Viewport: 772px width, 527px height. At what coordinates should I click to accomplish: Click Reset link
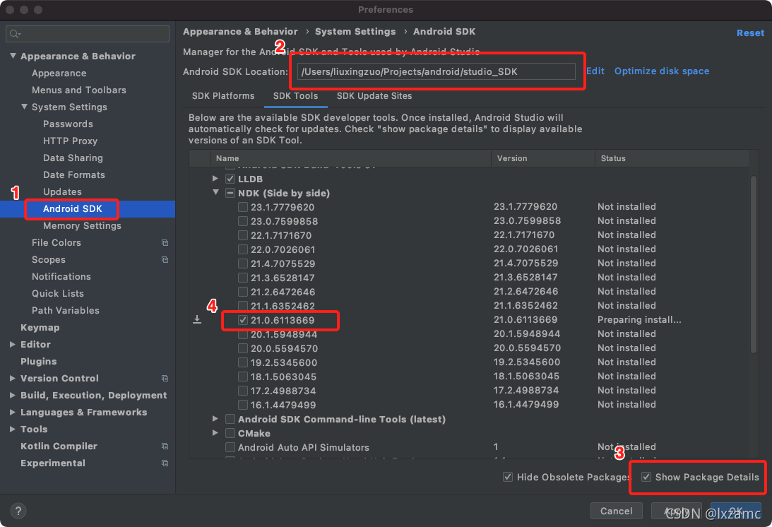(750, 33)
